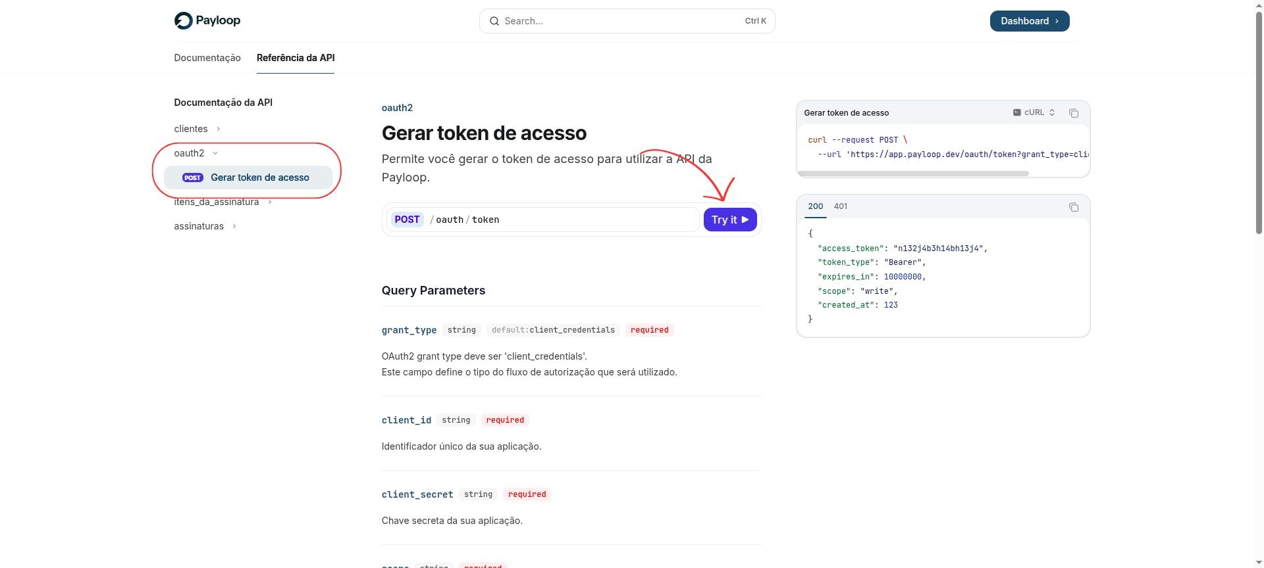Select the 401 response tab
This screenshot has height=568, width=1264.
click(841, 206)
